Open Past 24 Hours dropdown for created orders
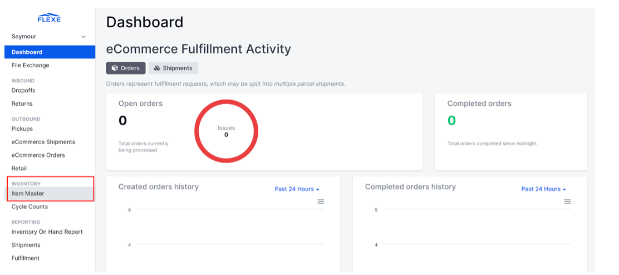619x275 pixels. [297, 189]
